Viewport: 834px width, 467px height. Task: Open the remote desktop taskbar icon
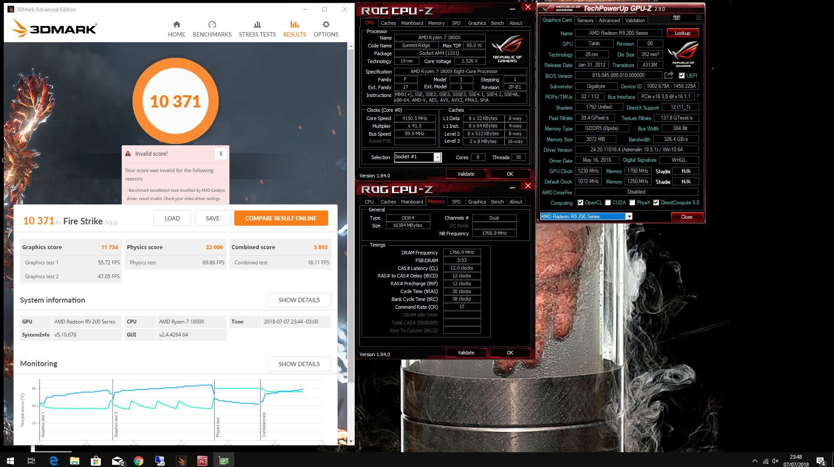[x=159, y=460]
